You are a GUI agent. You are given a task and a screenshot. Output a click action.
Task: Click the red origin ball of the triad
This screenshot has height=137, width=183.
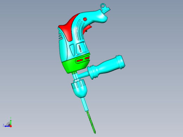(x=11, y=126)
